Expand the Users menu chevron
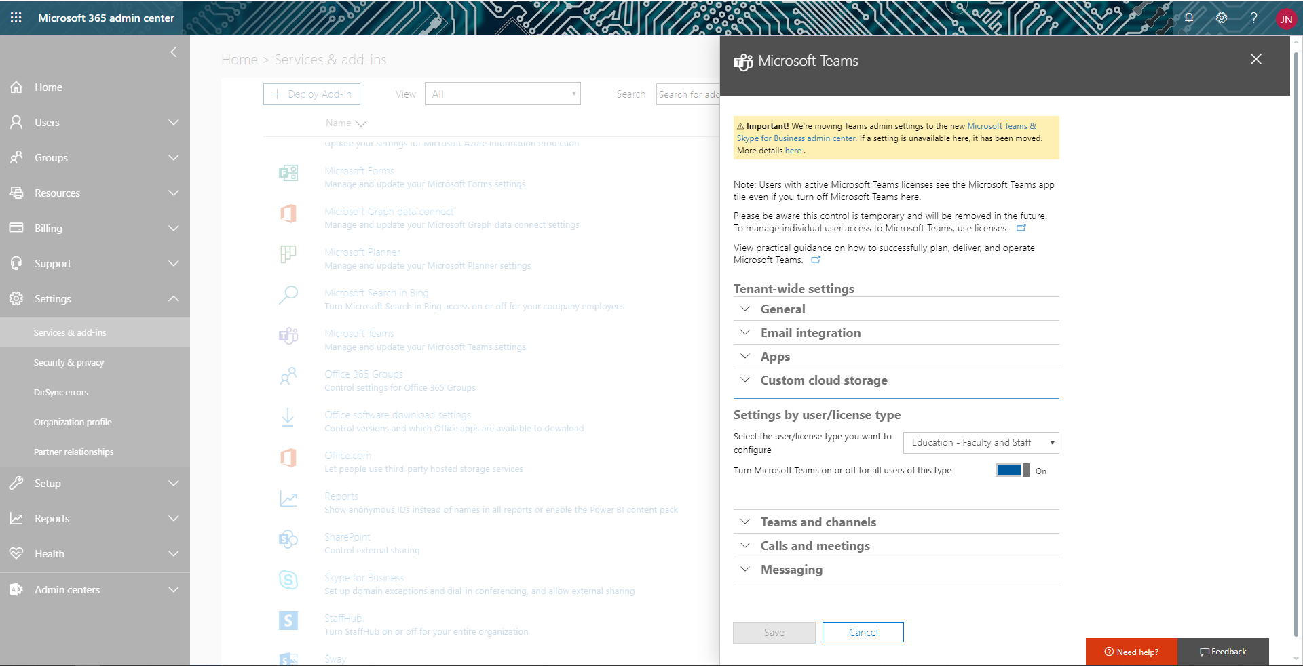1303x666 pixels. (174, 122)
